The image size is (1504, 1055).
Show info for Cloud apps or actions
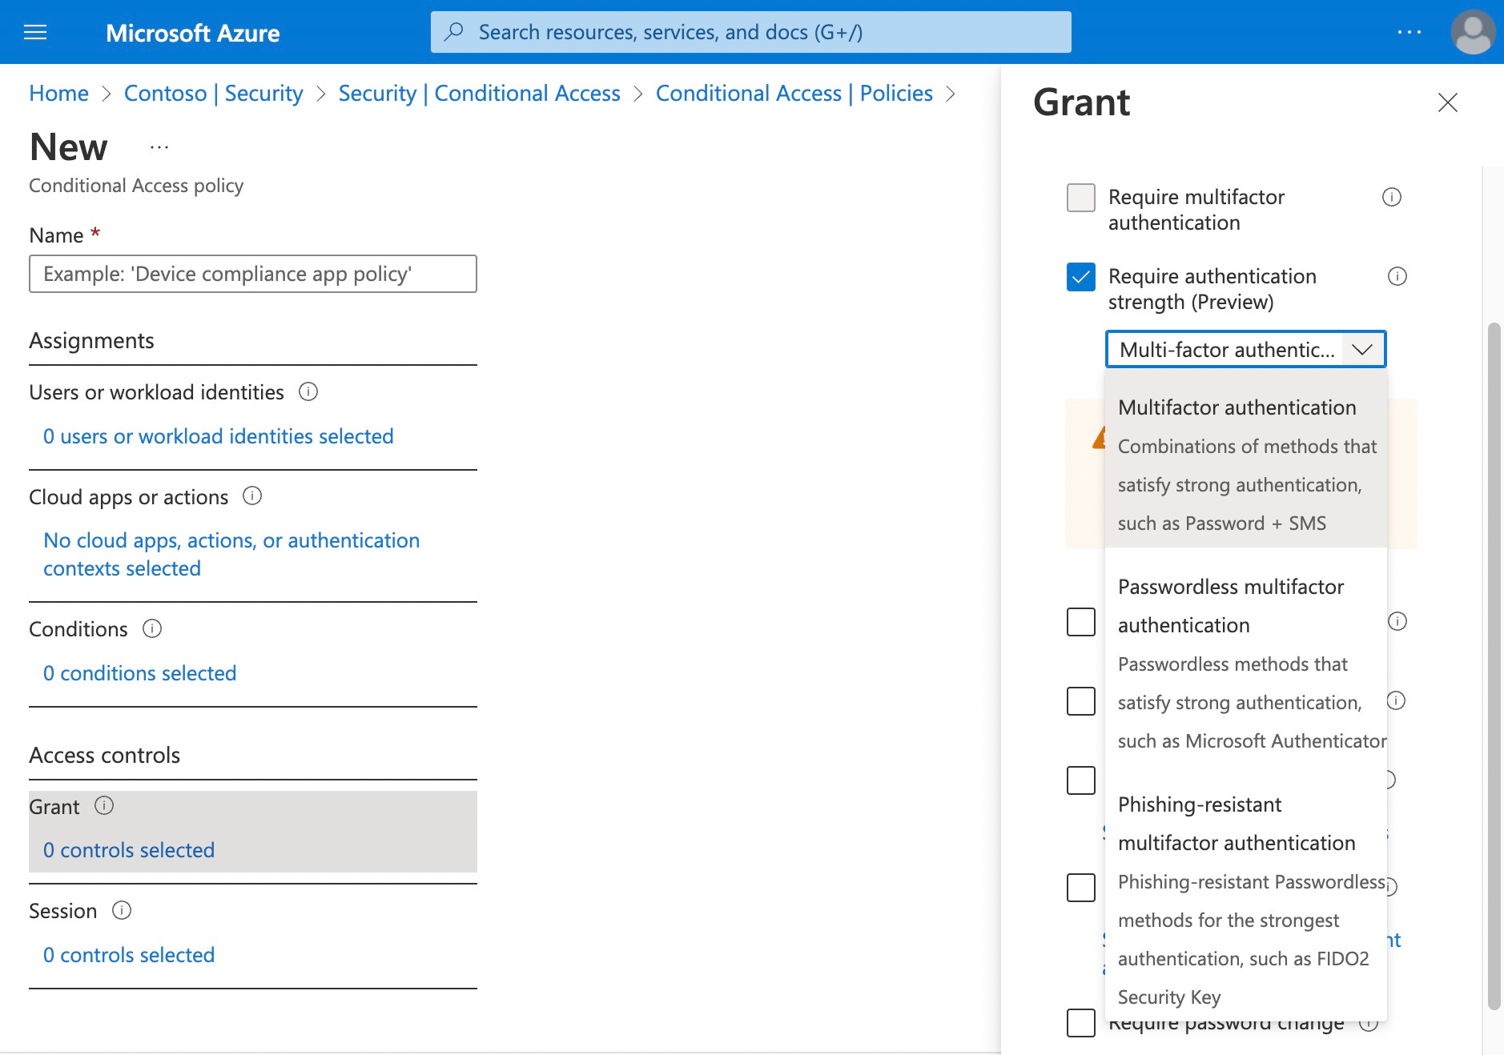pos(252,495)
